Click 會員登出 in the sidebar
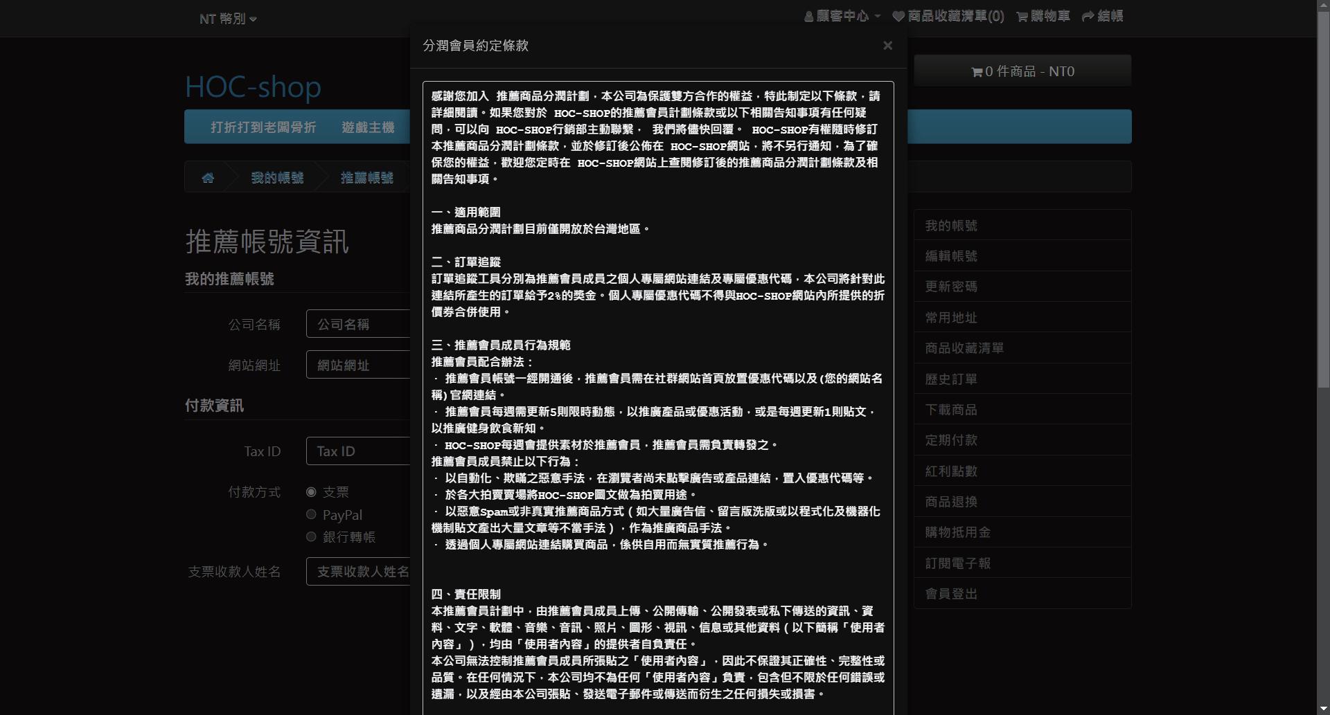This screenshot has width=1330, height=715. point(1022,594)
